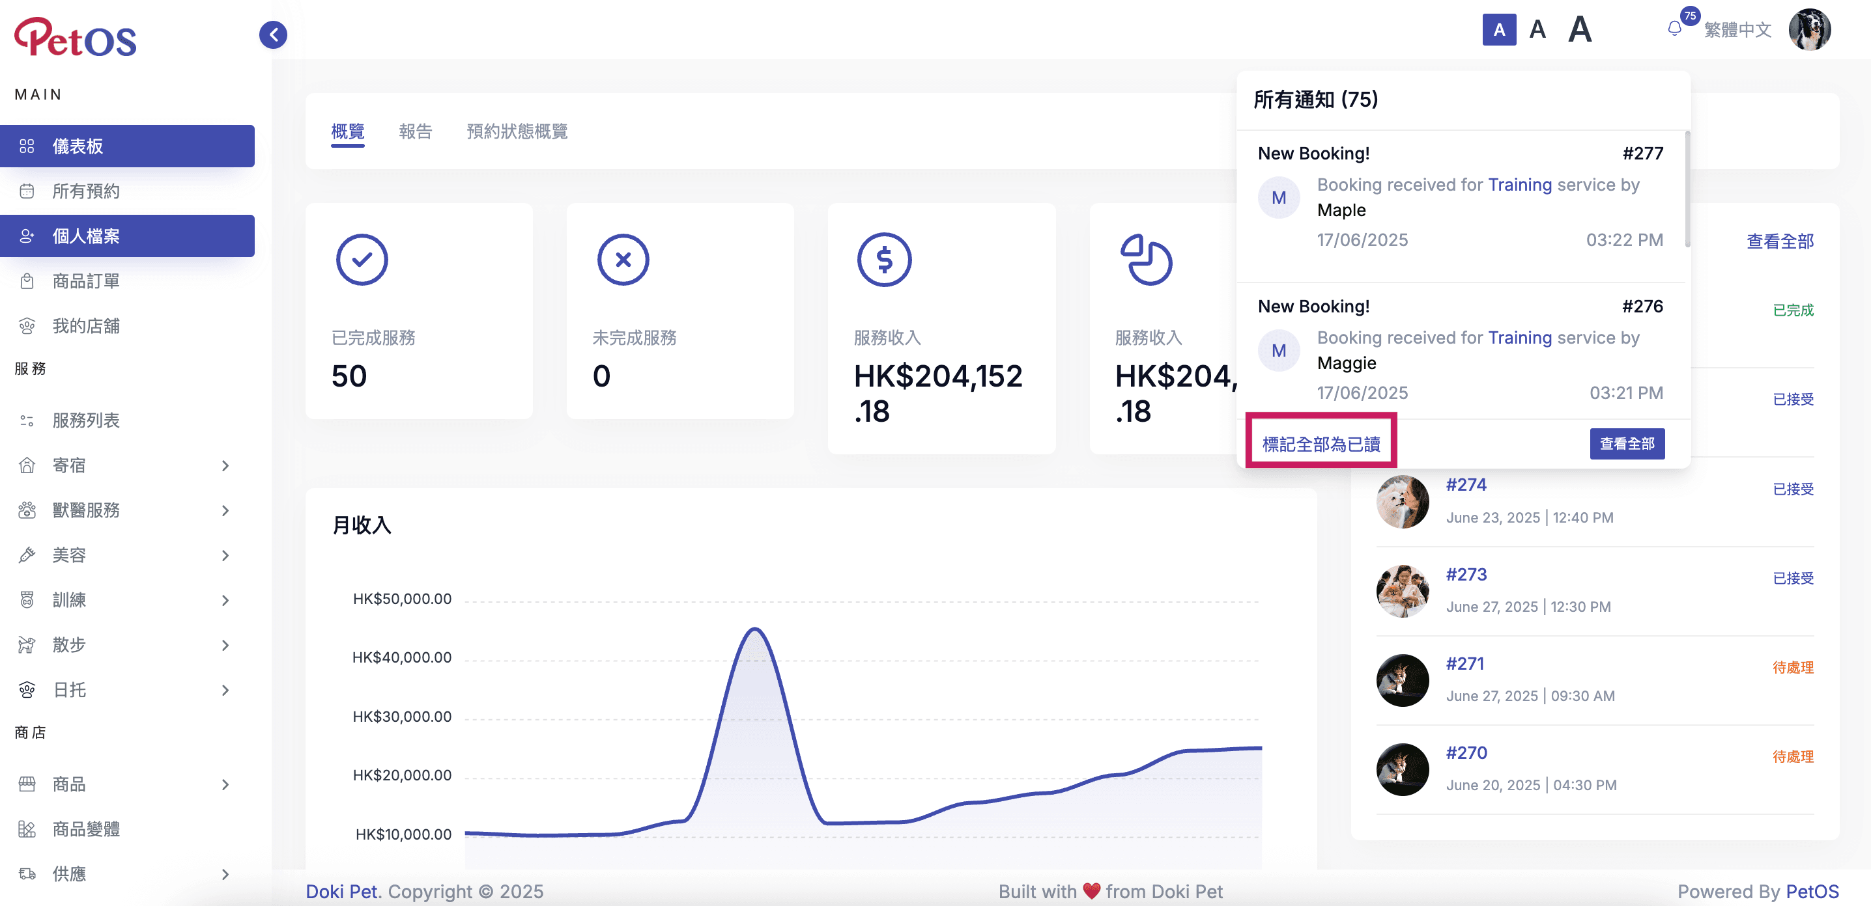Click 標記全部為已讀 in notifications
This screenshot has width=1871, height=906.
click(x=1321, y=444)
